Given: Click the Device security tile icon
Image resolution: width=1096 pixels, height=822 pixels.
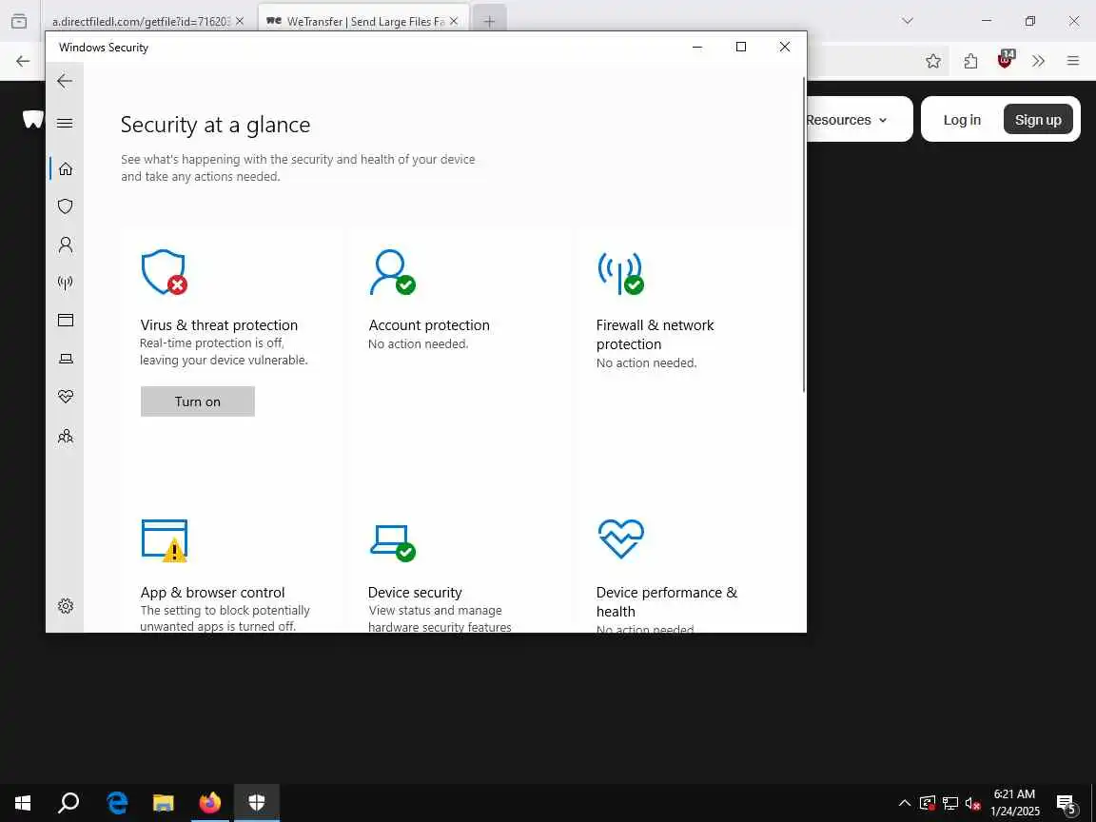Looking at the screenshot, I should [x=392, y=542].
